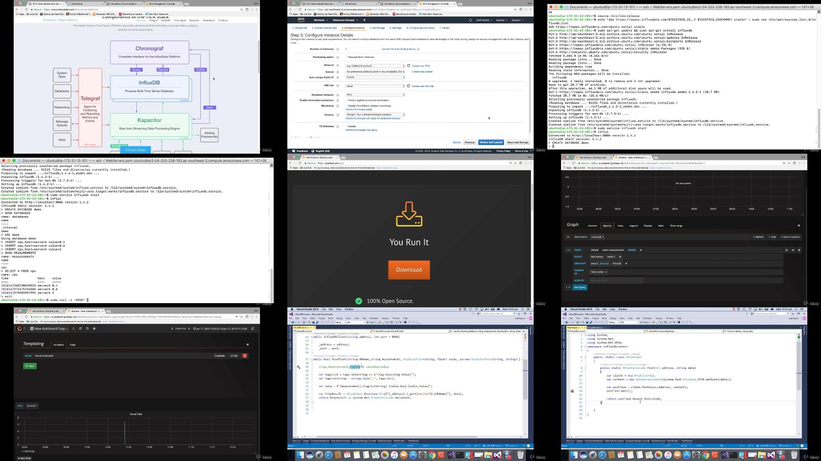Screen dimensions: 821x461
Task: Click the info icon next to Number of instances
Action: pos(338,49)
